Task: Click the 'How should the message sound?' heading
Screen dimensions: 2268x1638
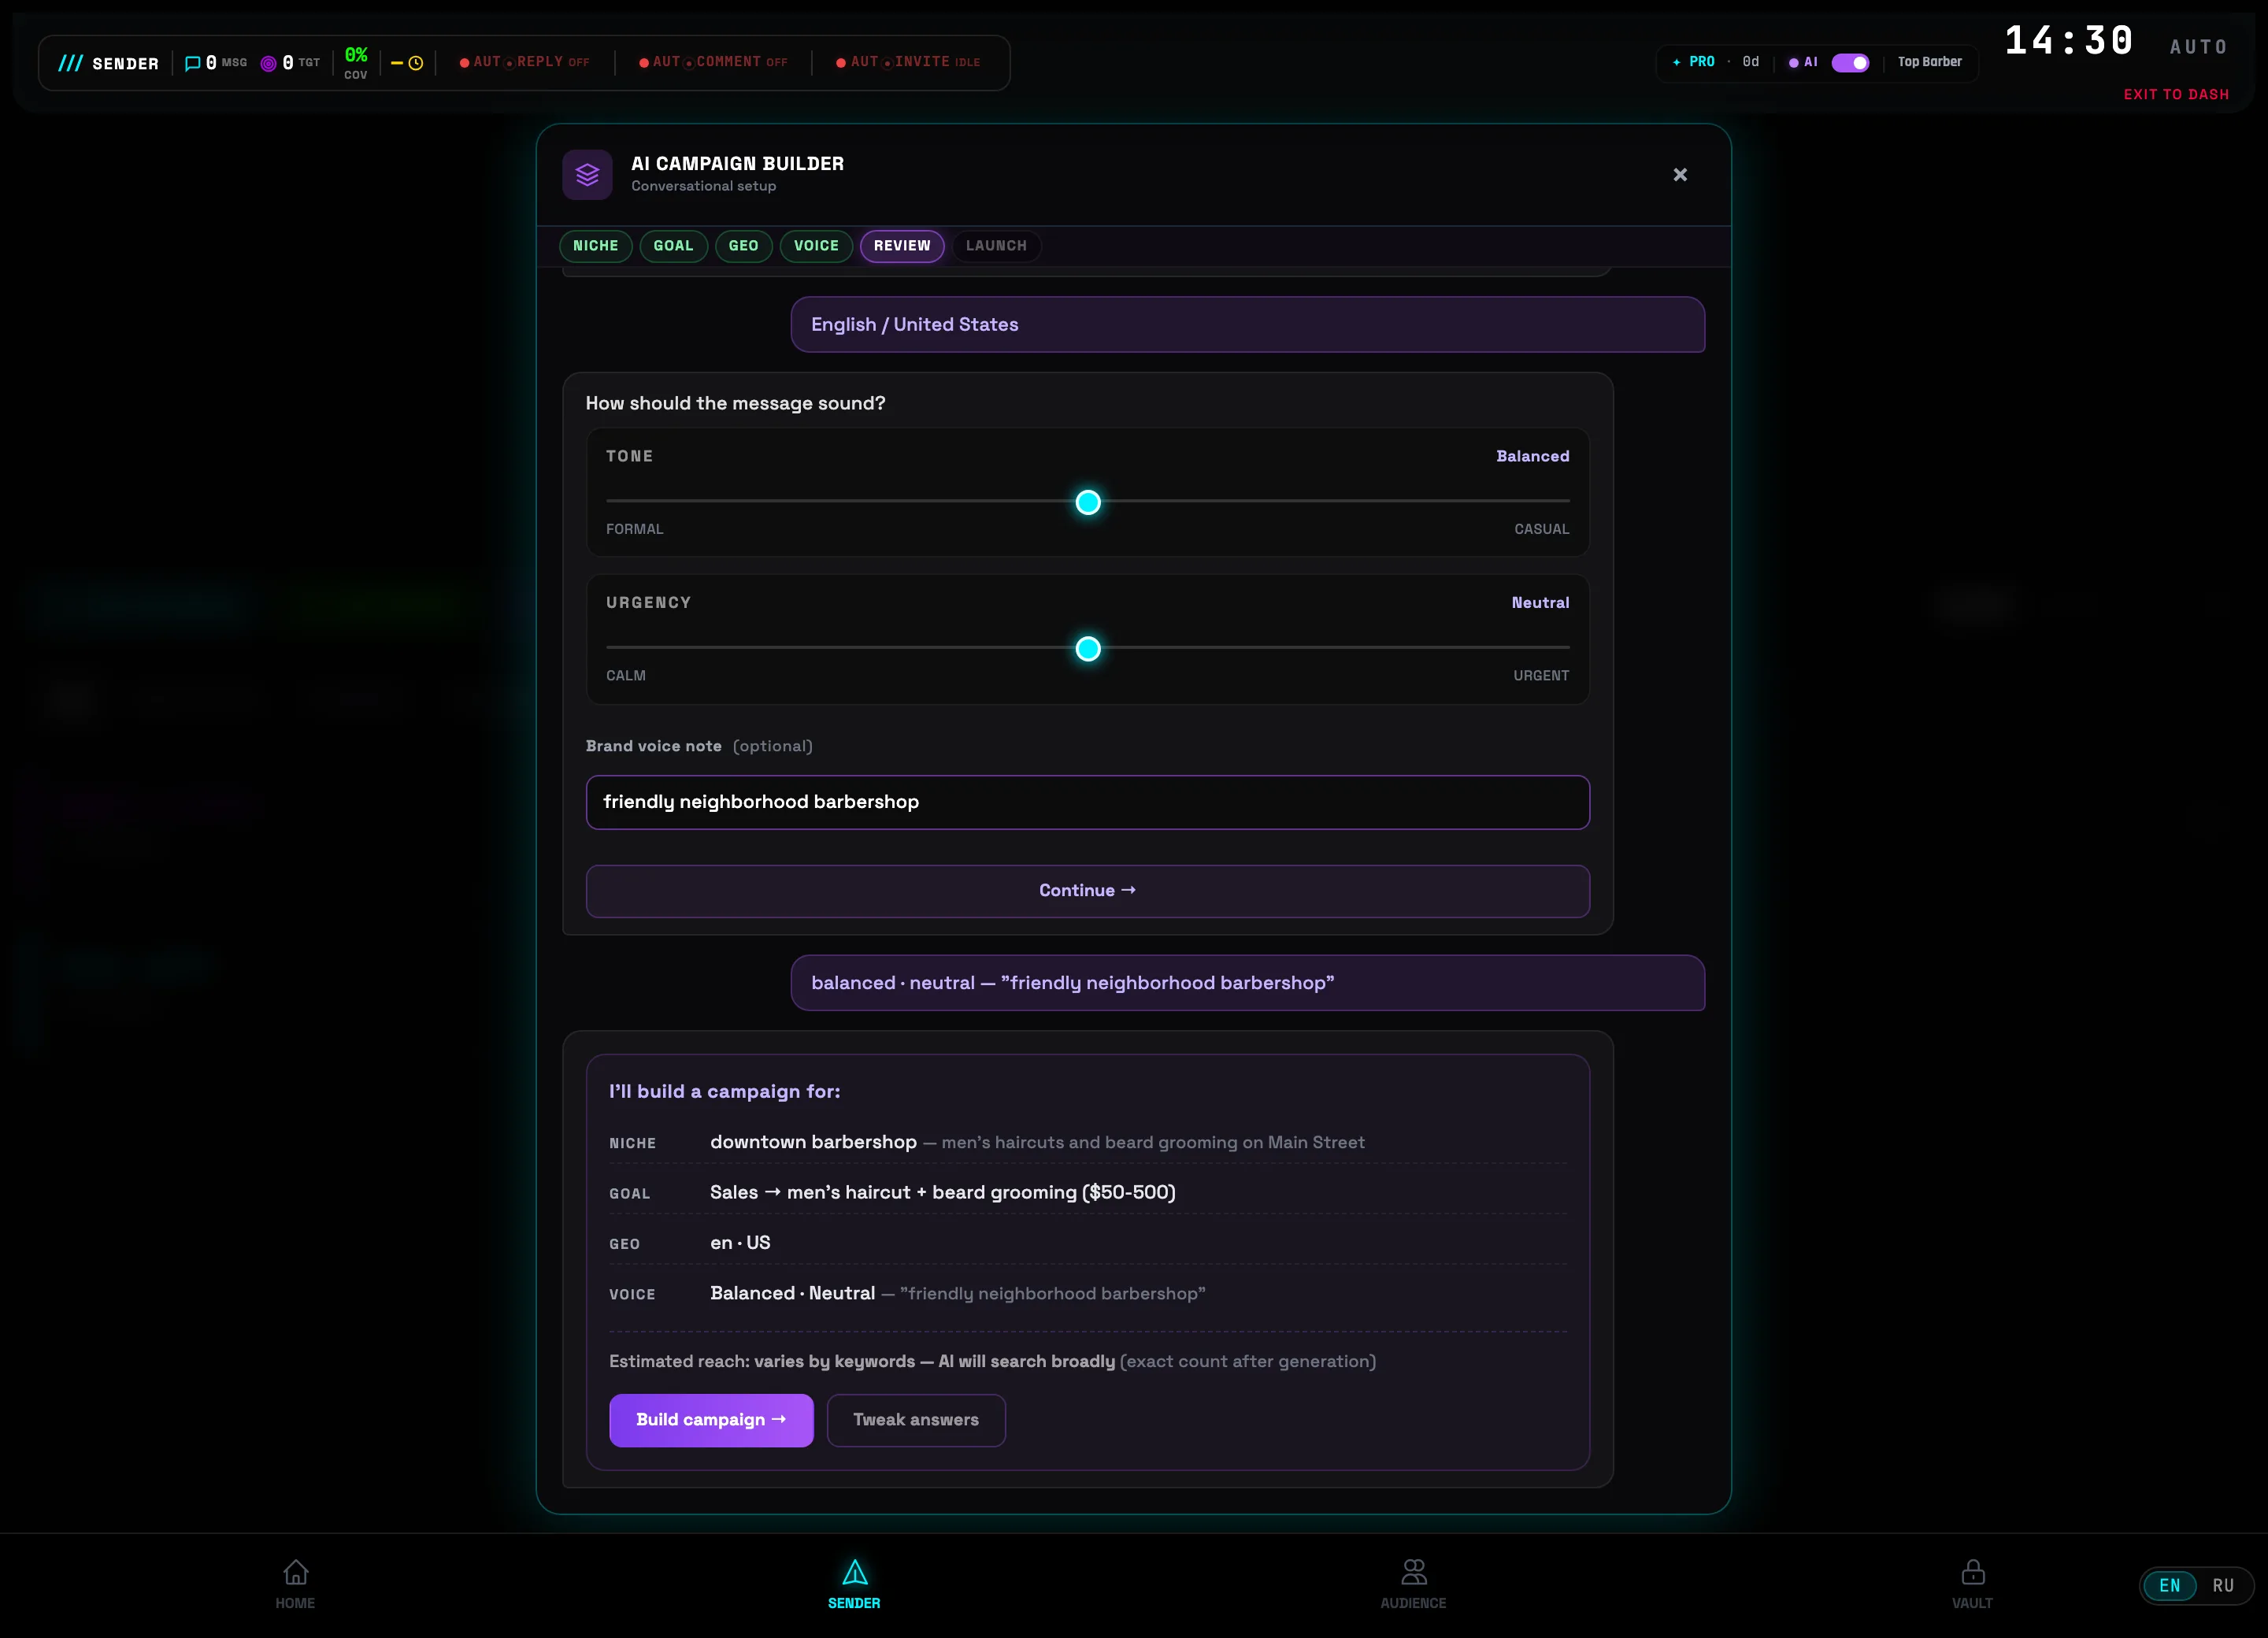Action: point(735,403)
